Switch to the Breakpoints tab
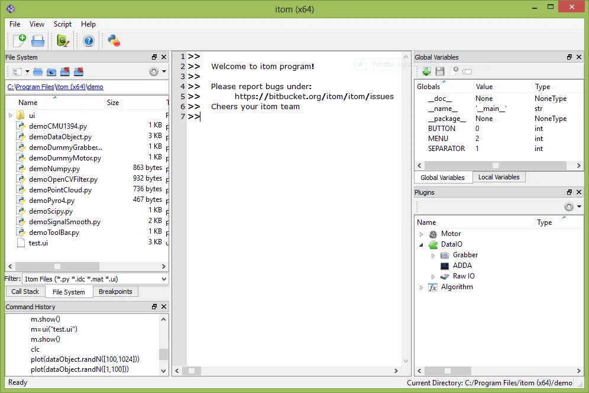This screenshot has height=393, width=589. pyautogui.click(x=115, y=291)
